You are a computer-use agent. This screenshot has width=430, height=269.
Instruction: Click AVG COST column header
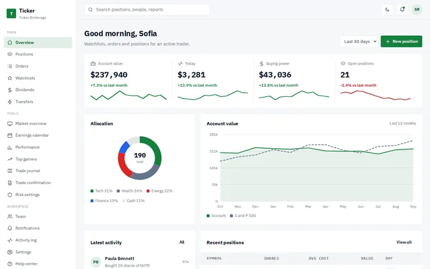pos(318,258)
